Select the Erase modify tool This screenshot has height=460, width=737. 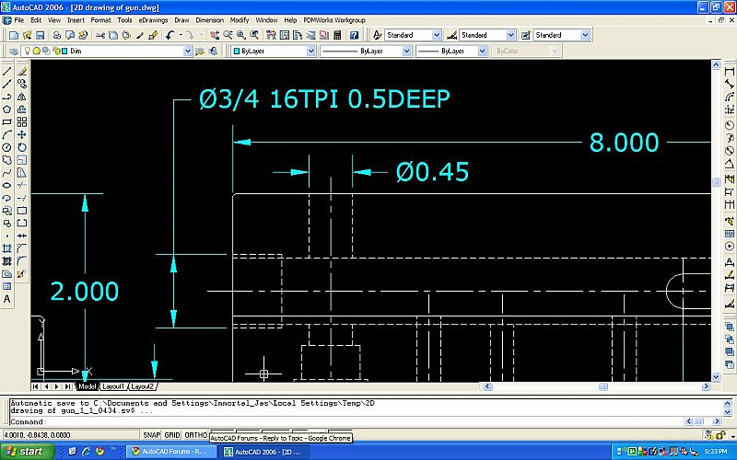(x=21, y=72)
